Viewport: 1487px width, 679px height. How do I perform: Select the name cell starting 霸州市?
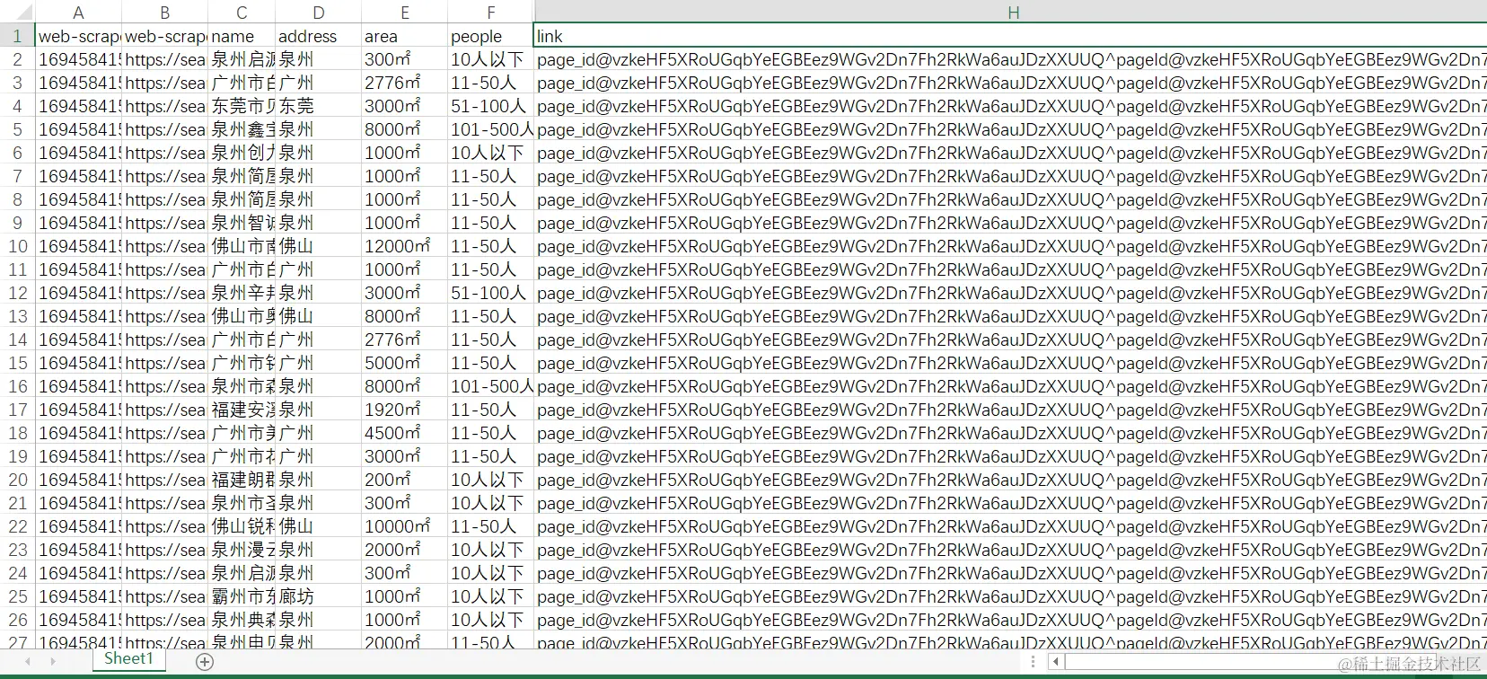pos(242,596)
